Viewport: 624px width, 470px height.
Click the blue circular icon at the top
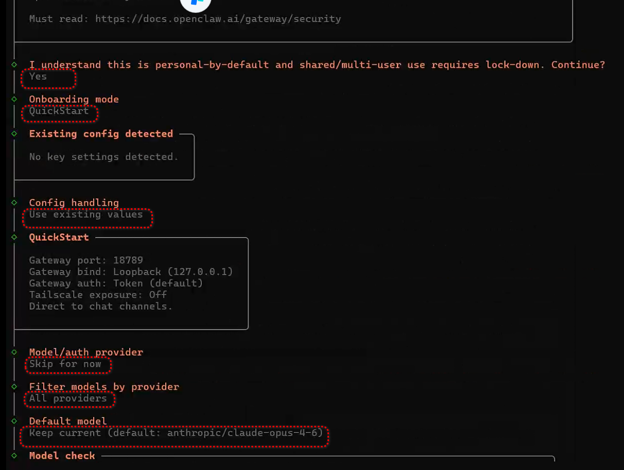pyautogui.click(x=196, y=4)
